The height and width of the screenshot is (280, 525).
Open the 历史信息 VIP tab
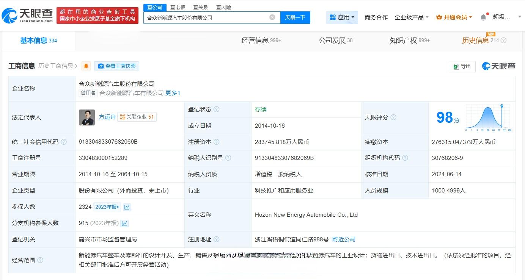(480, 41)
